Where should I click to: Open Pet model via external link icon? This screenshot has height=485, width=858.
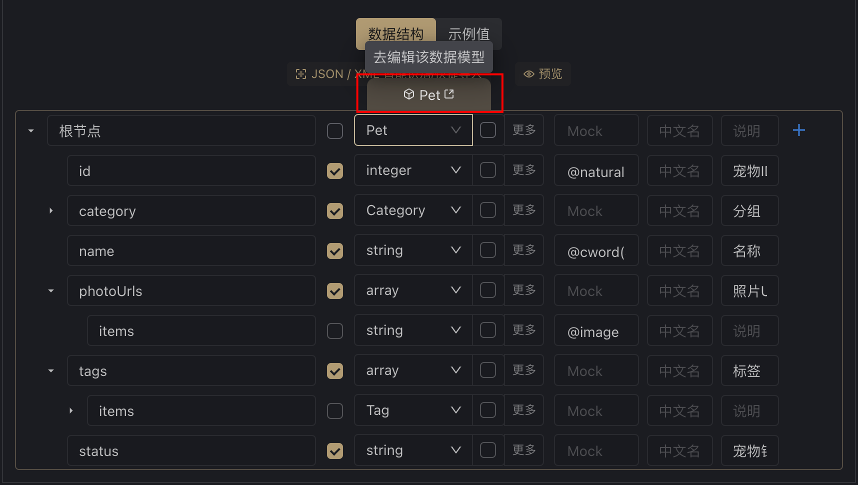pos(449,94)
